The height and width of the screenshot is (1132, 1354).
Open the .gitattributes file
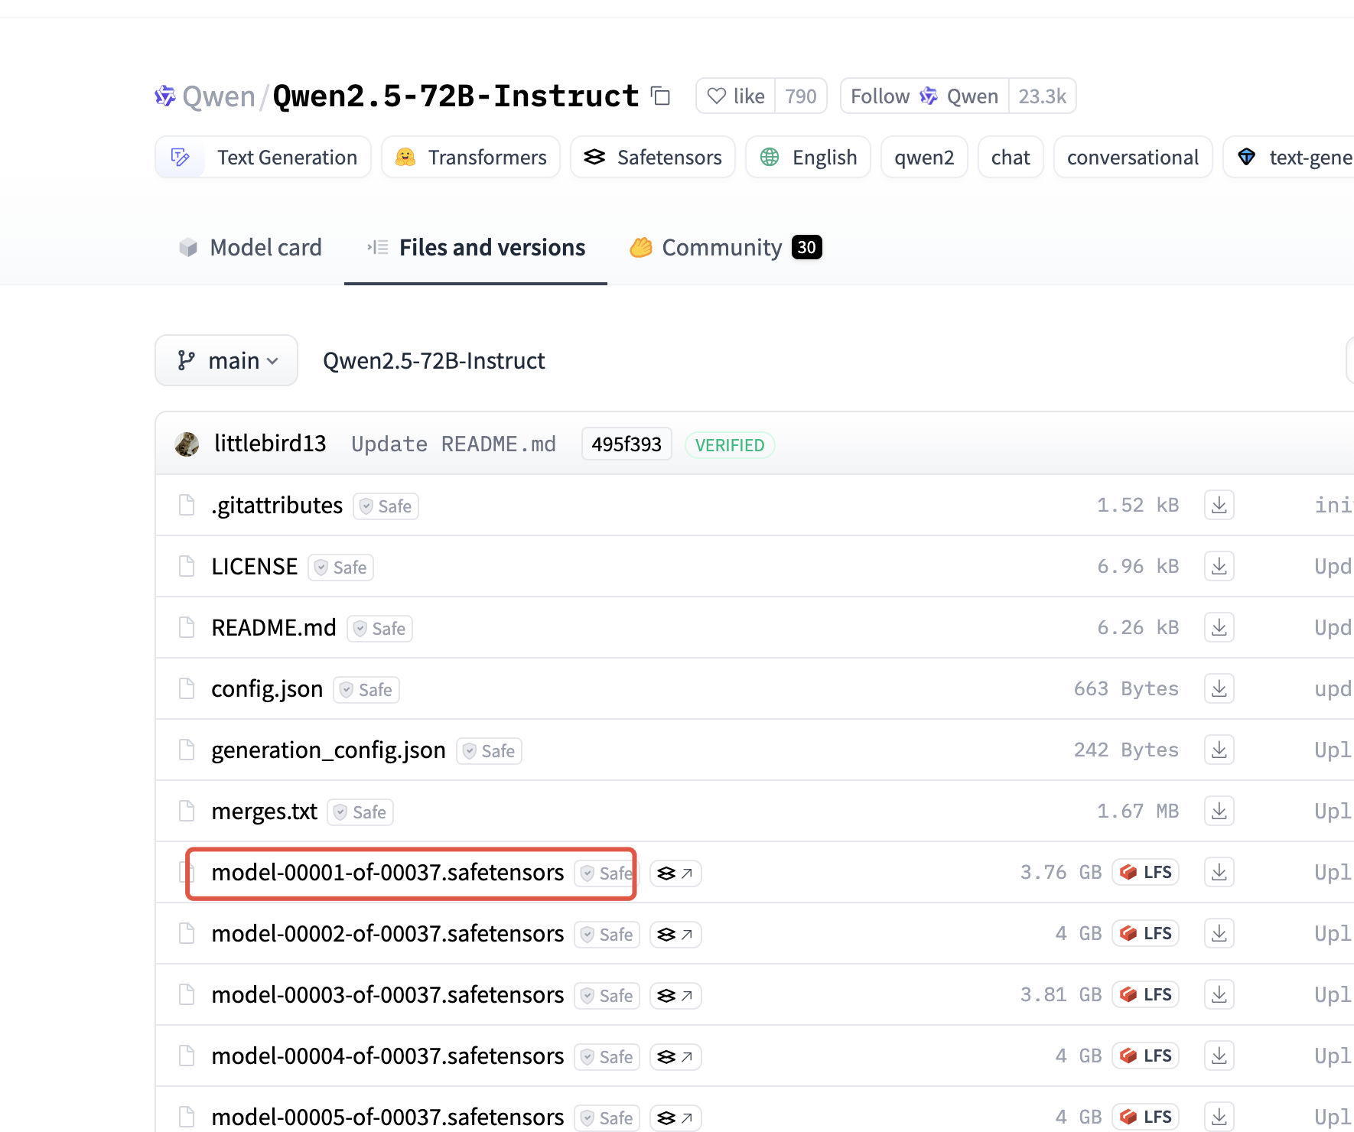[x=277, y=505]
